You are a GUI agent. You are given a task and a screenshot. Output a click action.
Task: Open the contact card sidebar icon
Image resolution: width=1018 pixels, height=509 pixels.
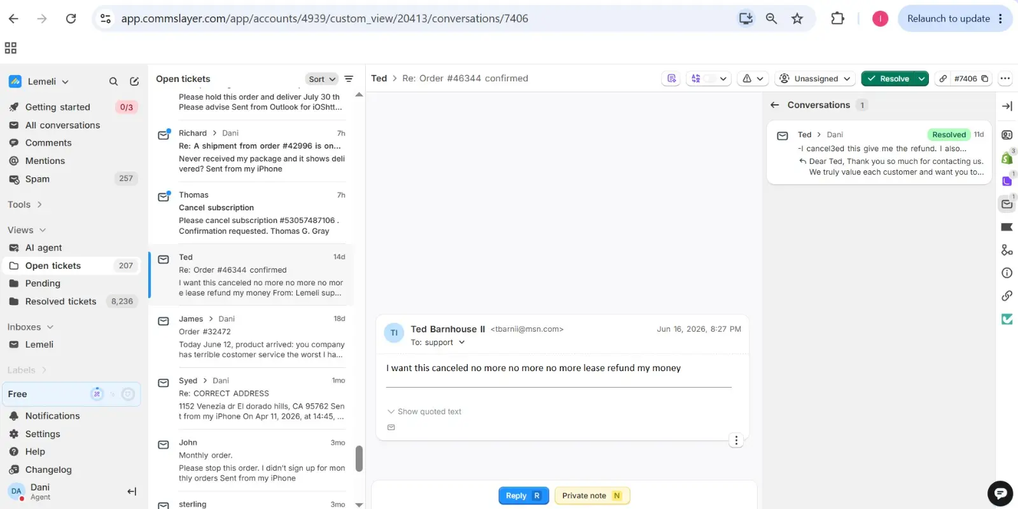[x=1007, y=135]
